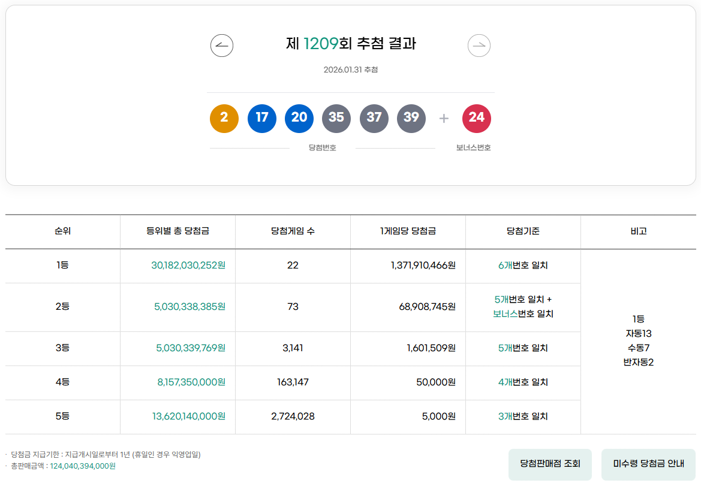Click 4등 total prize 8,157,350,000원
The height and width of the screenshot is (483, 701).
[x=191, y=382]
